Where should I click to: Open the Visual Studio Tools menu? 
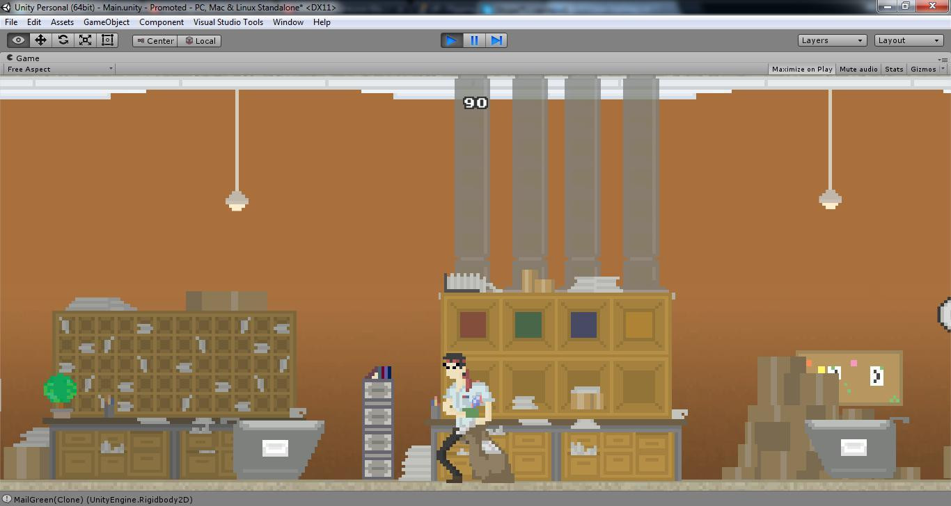pos(228,22)
